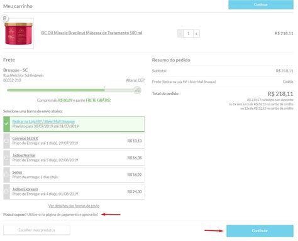Open Ver detalhes das formas de envio
The height and width of the screenshot is (241, 298).
(74, 206)
